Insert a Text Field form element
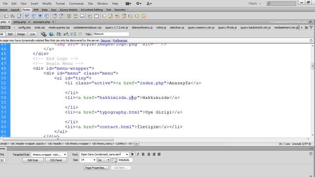The width and height of the screenshot is (315, 177). pyautogui.click(x=6, y=16)
